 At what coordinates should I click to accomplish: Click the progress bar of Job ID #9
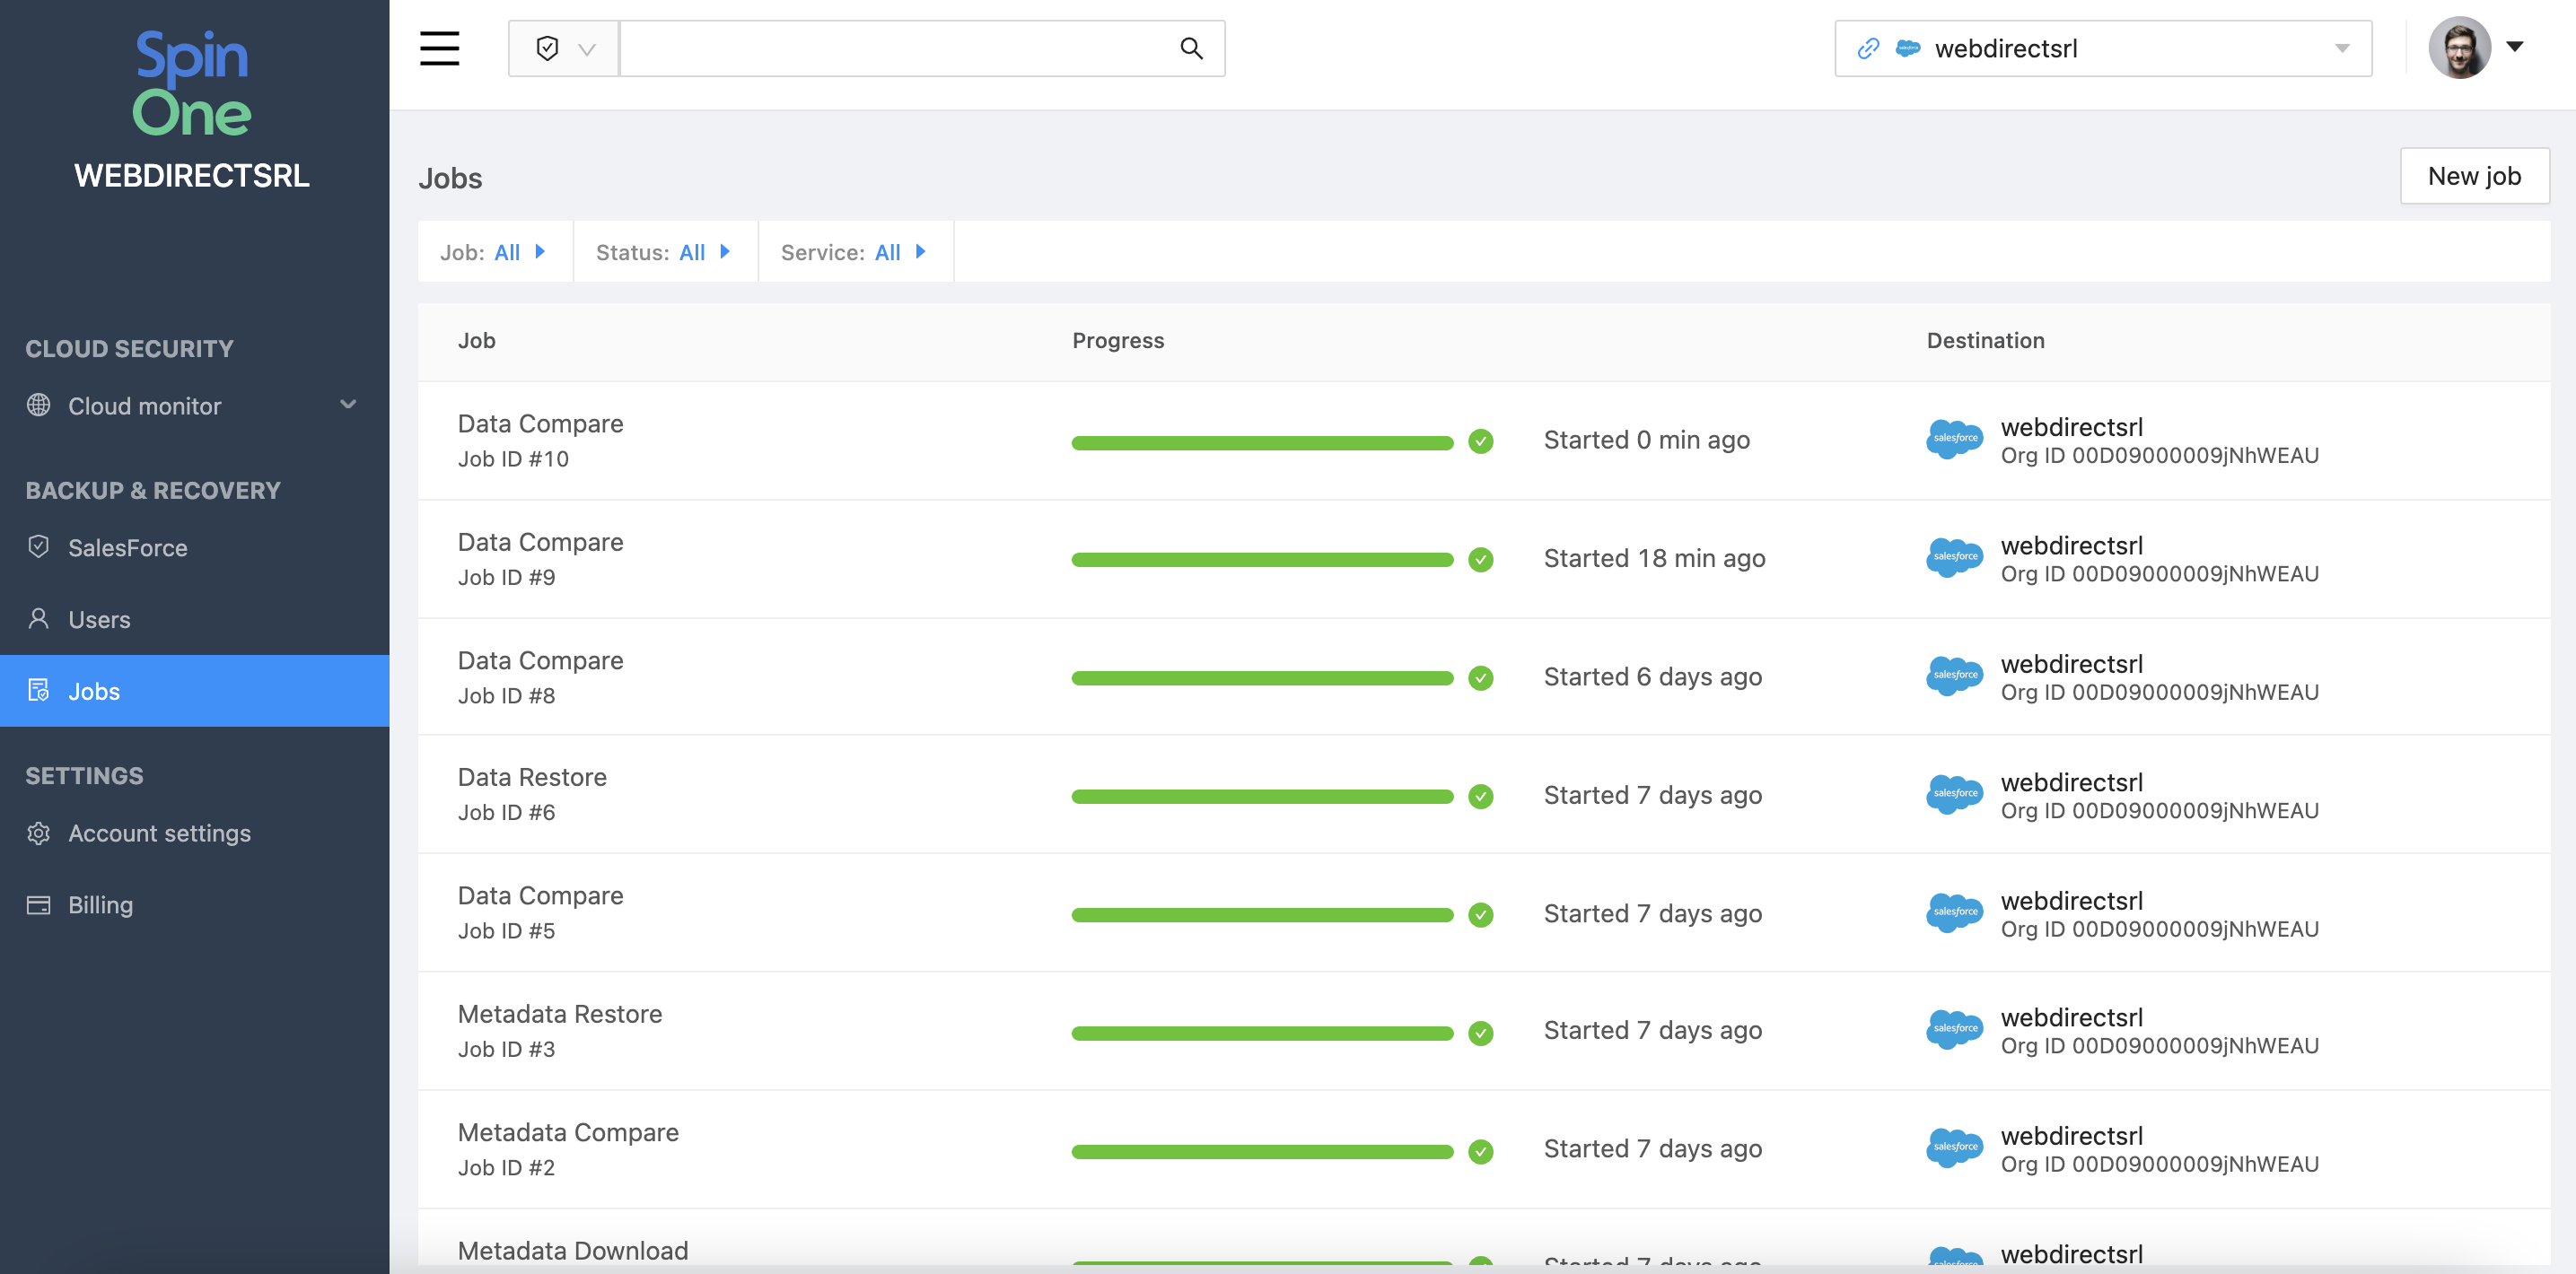(1261, 560)
